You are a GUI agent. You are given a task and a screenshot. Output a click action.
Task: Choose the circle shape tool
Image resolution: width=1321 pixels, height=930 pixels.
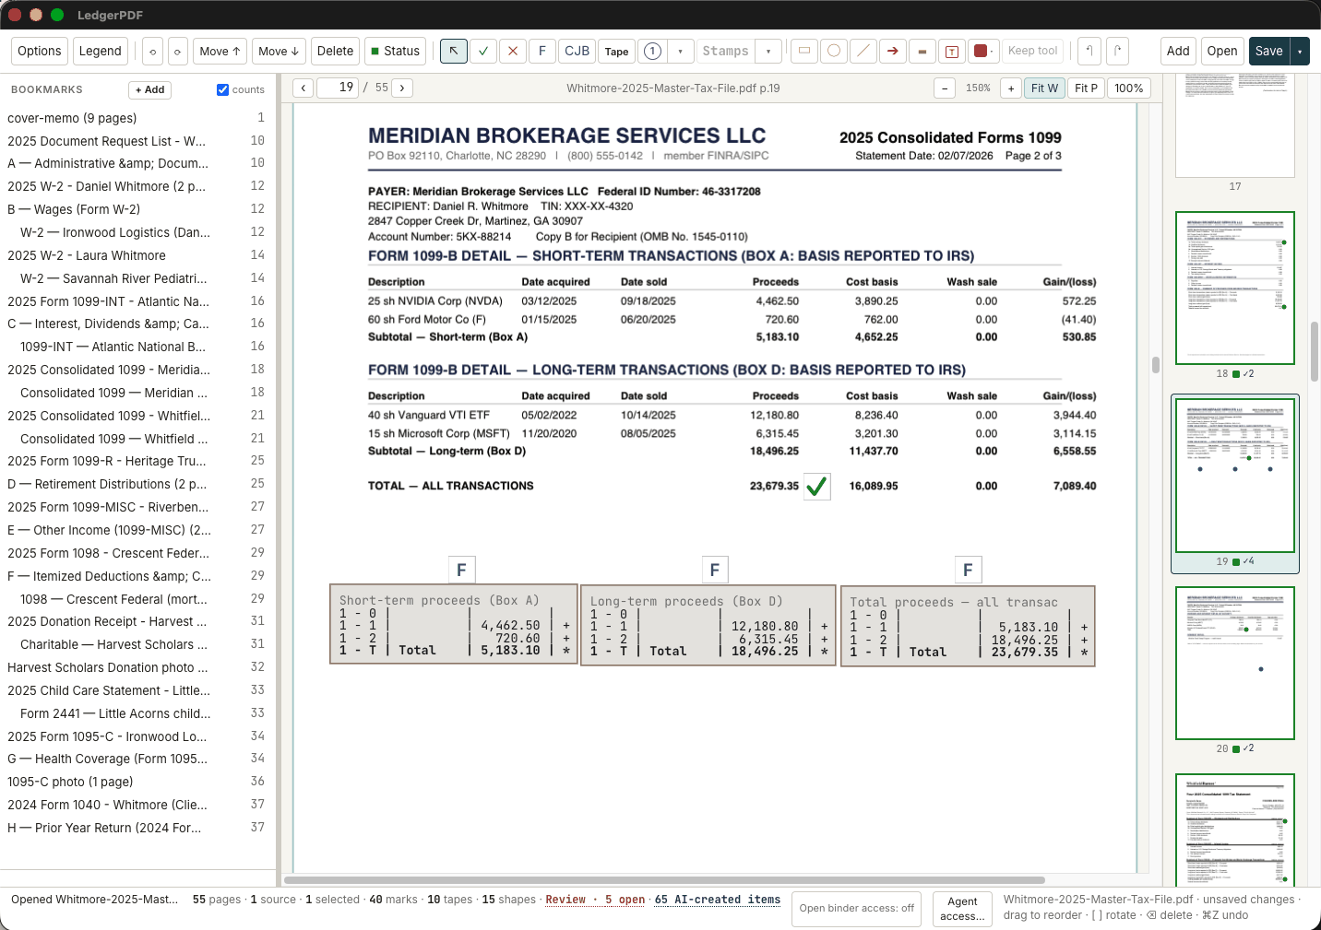(834, 51)
